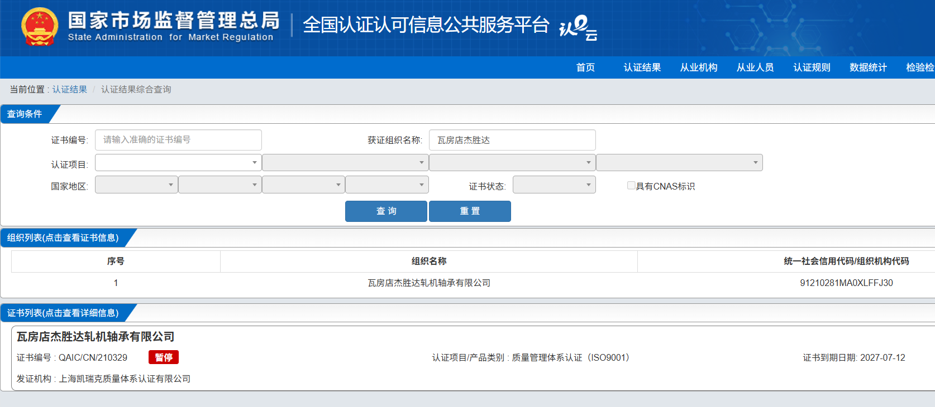Focus the 证书编号 input field
Image resolution: width=935 pixels, height=407 pixels.
[x=178, y=140]
